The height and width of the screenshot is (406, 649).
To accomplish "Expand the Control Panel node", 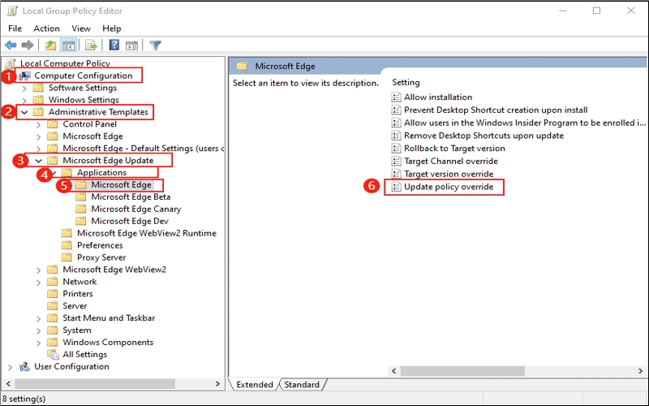I will coord(38,124).
